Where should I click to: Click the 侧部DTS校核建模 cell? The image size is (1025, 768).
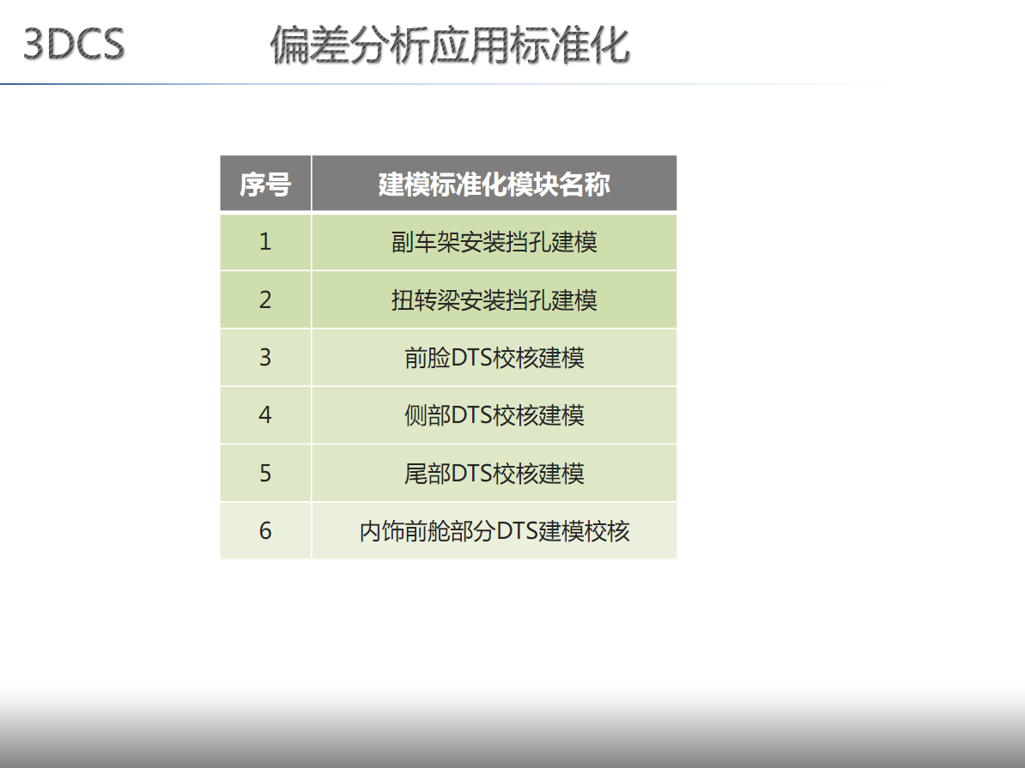click(494, 414)
